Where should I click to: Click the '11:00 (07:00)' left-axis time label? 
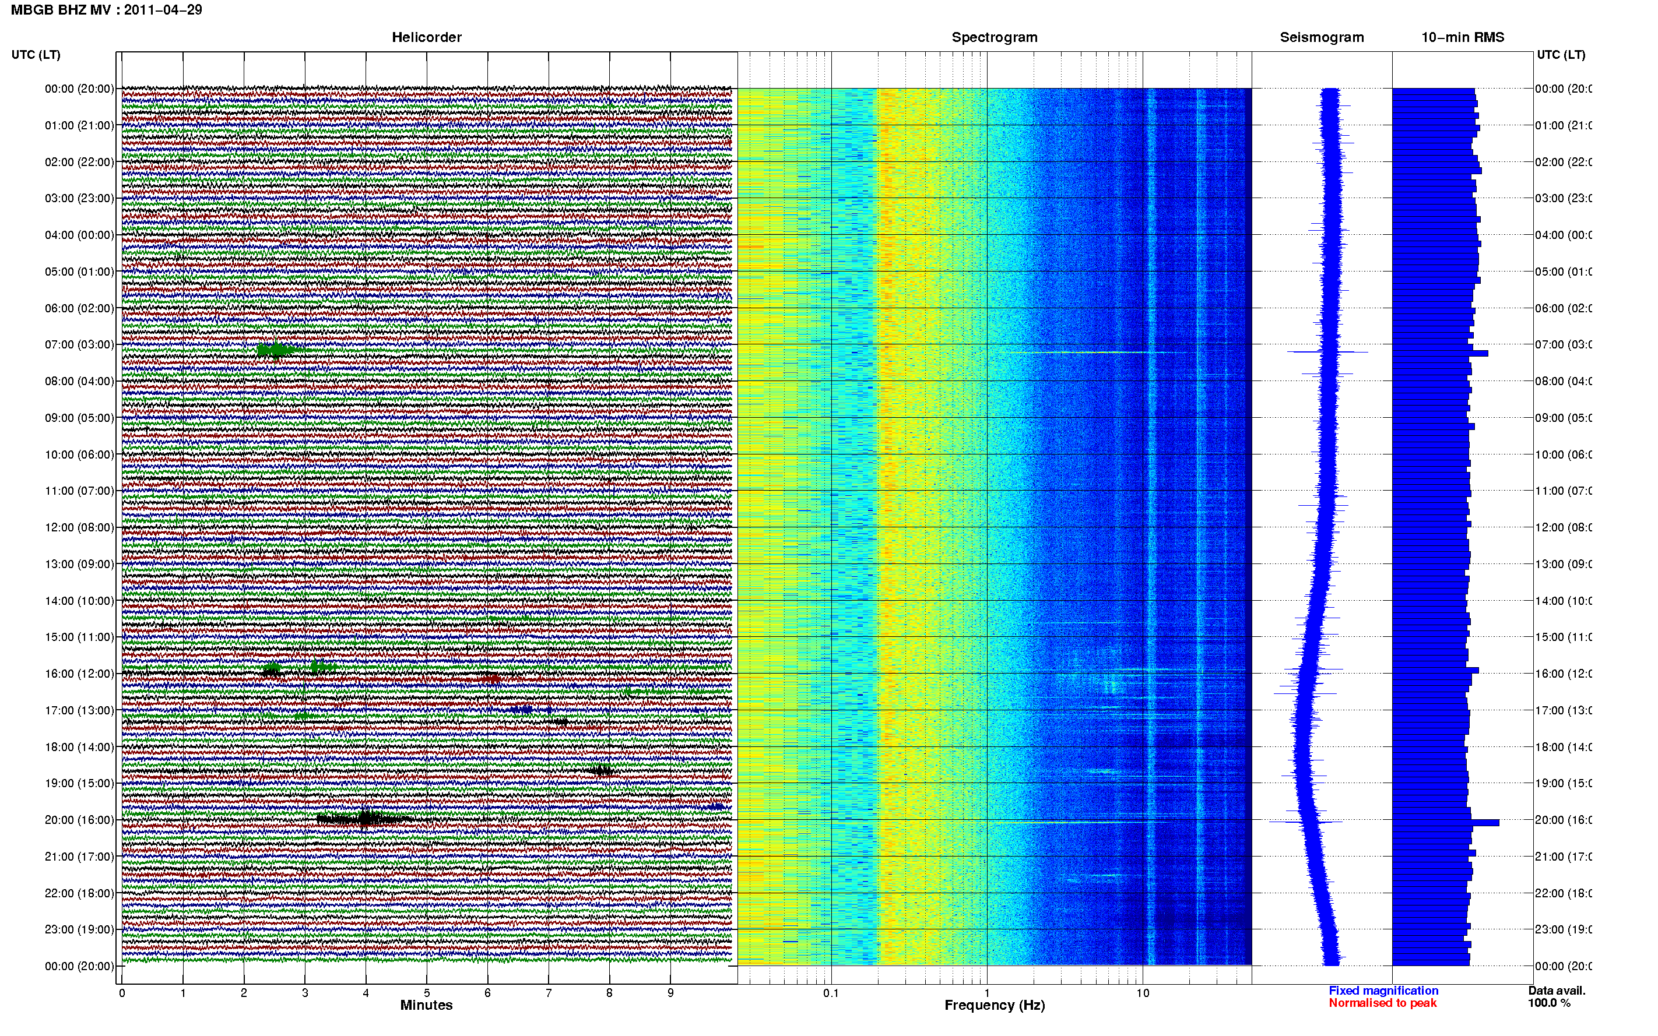click(79, 491)
